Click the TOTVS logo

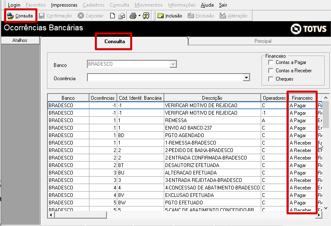(x=309, y=29)
